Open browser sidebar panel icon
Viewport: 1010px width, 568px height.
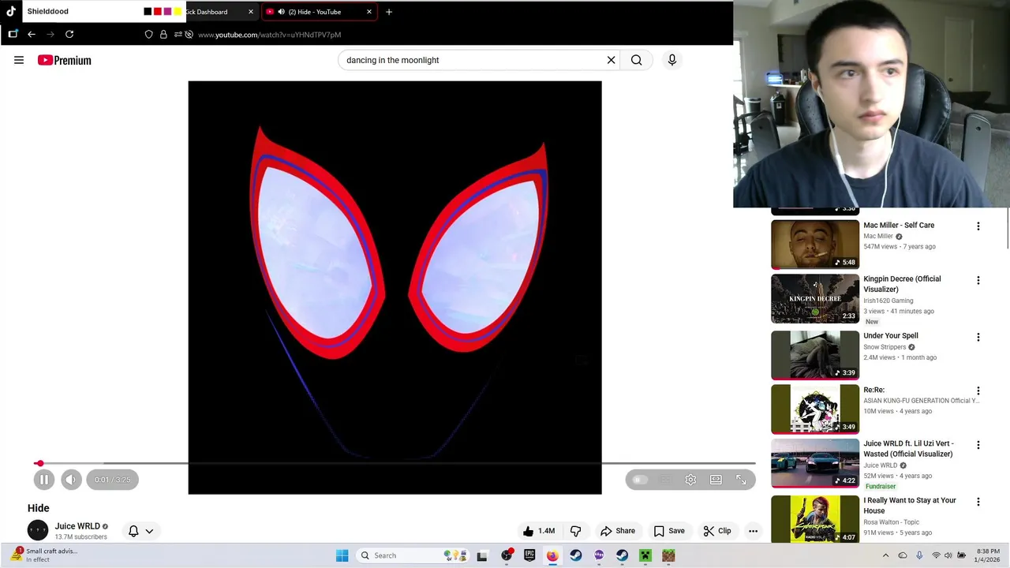click(13, 34)
